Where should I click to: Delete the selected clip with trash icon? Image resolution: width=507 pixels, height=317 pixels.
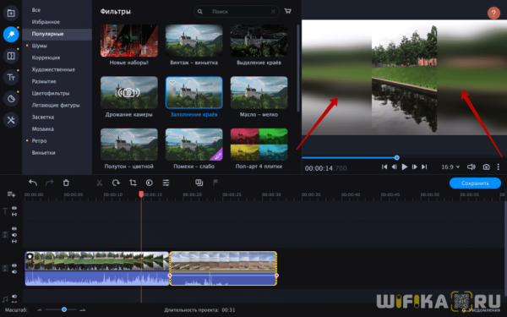pos(66,183)
